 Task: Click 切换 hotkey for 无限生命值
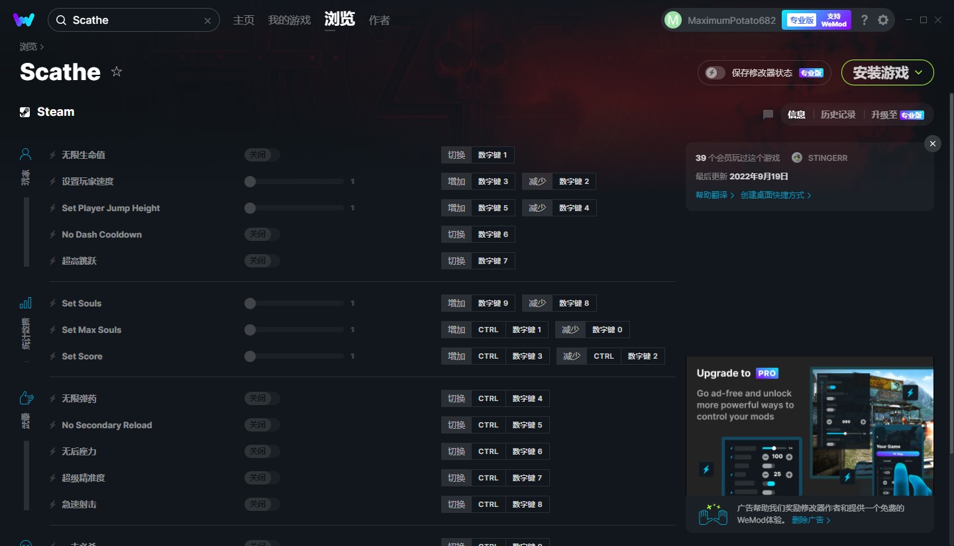(x=456, y=155)
